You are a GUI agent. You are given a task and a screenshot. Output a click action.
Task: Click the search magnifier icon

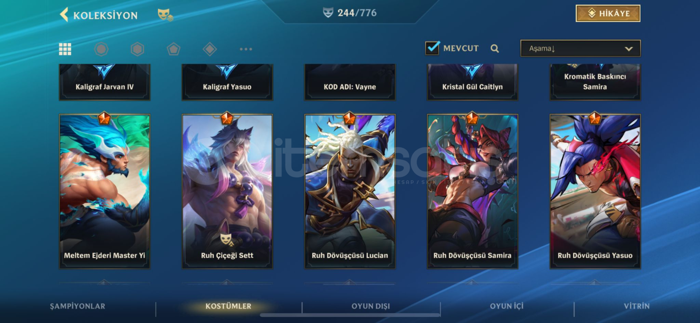(495, 48)
